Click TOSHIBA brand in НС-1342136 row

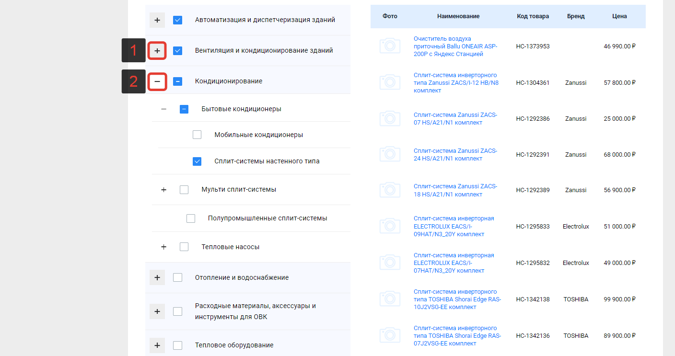pos(576,336)
